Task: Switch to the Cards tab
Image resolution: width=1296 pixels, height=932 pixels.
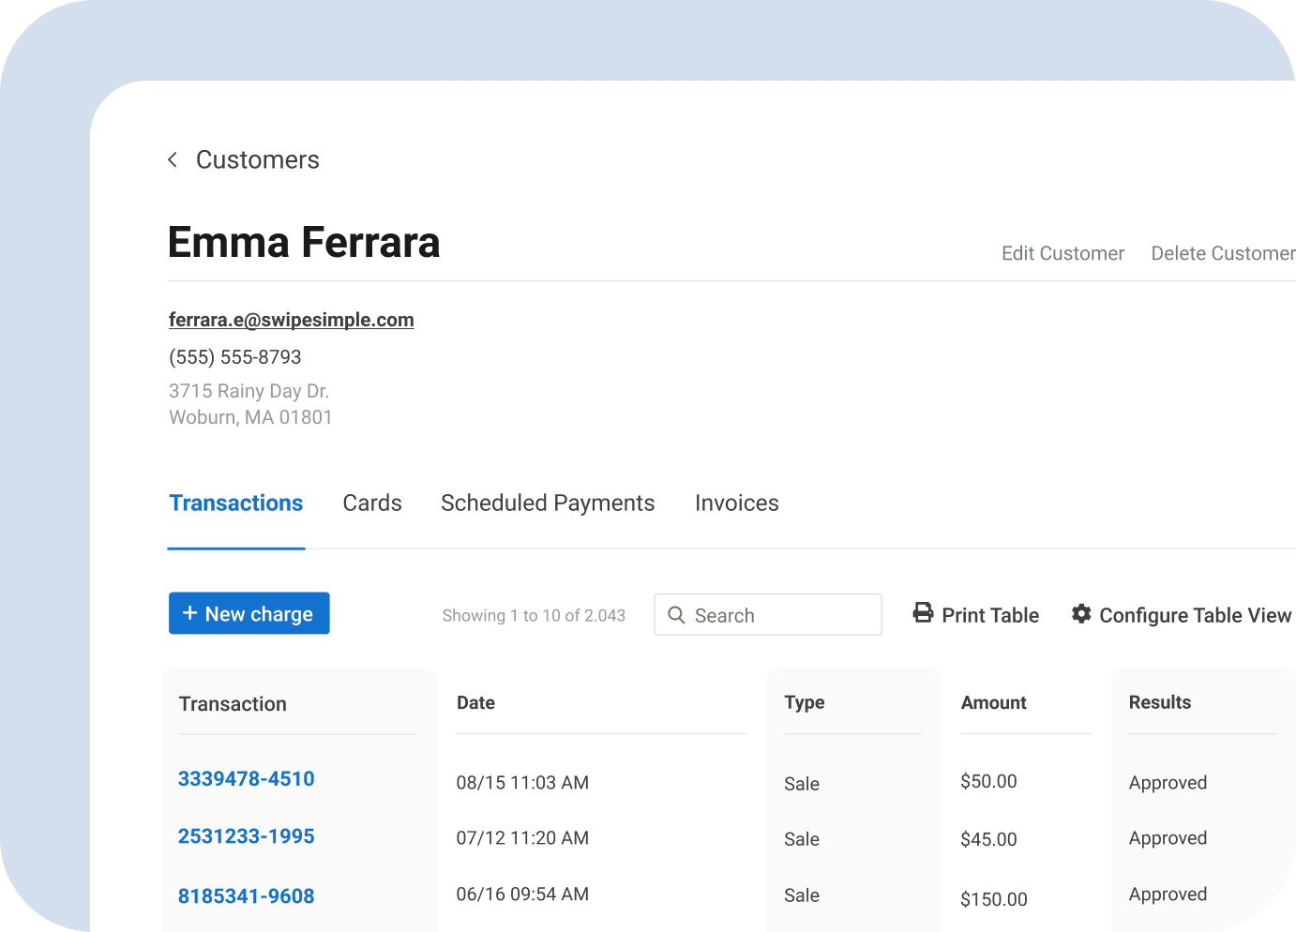Action: 371,503
